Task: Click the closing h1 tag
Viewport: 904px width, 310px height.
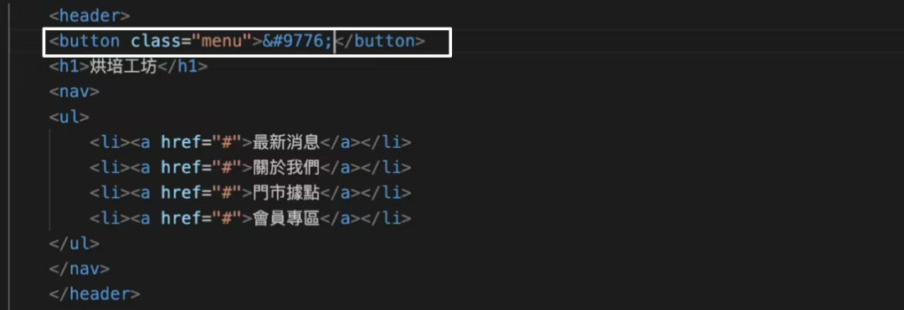Action: (182, 67)
